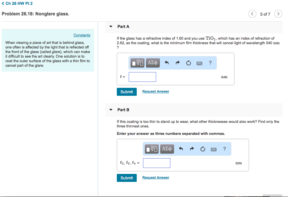This screenshot has height=197, width=288.
Task: Undo the last entry in Part B
Action: 181,149
